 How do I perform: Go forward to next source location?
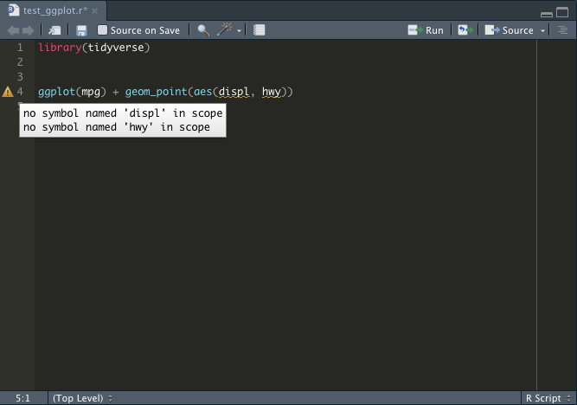click(28, 30)
